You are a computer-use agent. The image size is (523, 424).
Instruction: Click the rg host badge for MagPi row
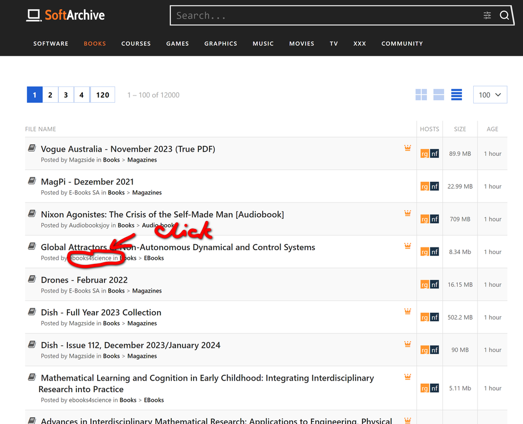(x=424, y=187)
